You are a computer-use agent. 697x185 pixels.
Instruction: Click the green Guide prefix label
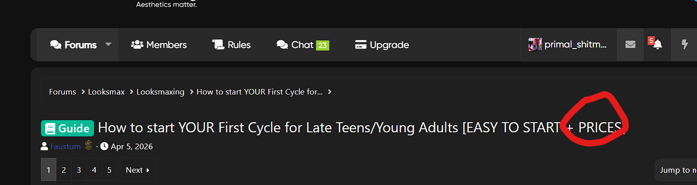click(68, 129)
